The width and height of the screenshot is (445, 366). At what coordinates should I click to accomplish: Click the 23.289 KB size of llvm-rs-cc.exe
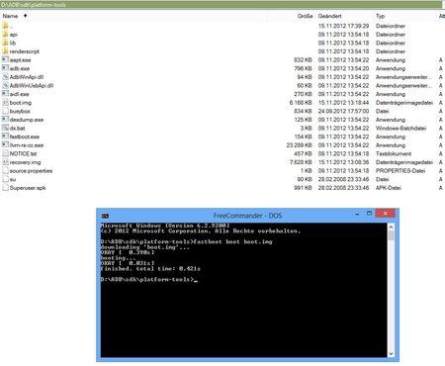coord(300,145)
